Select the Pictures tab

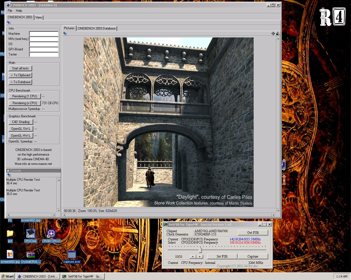click(69, 28)
